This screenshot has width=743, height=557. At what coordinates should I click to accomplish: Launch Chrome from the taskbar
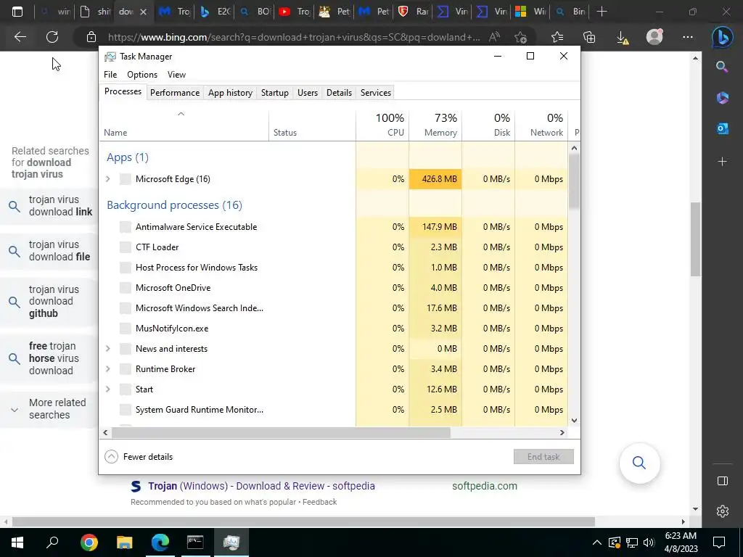(x=89, y=542)
